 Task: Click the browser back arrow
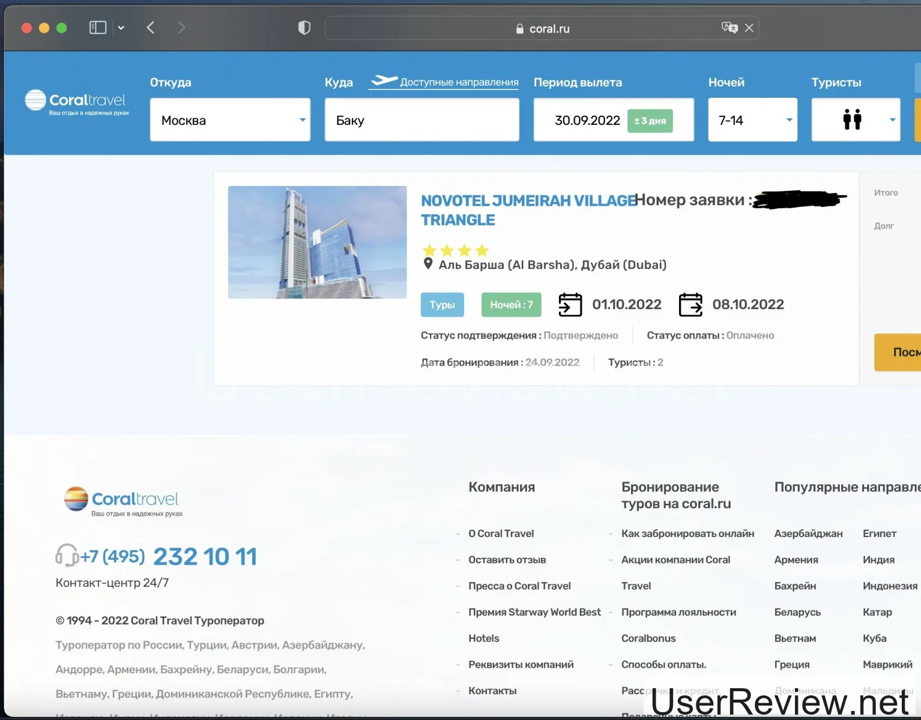(151, 28)
